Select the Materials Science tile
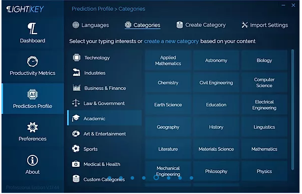The height and width of the screenshot is (194, 302). point(216,149)
